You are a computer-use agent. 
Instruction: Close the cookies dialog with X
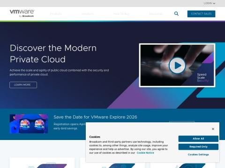[x=213, y=129]
